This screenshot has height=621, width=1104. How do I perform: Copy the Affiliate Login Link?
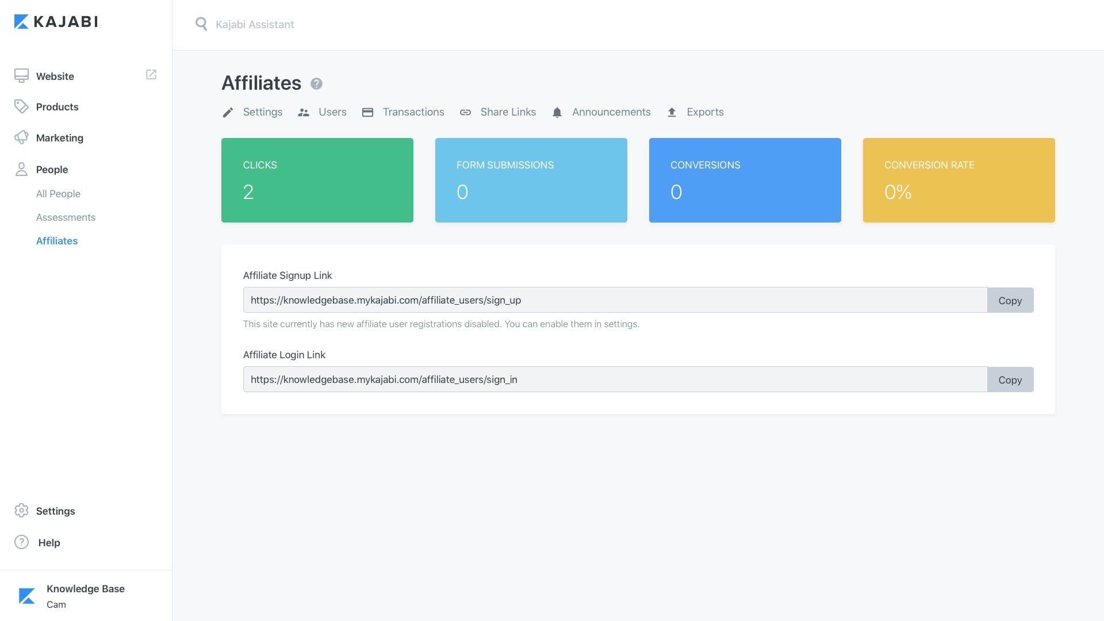tap(1010, 379)
